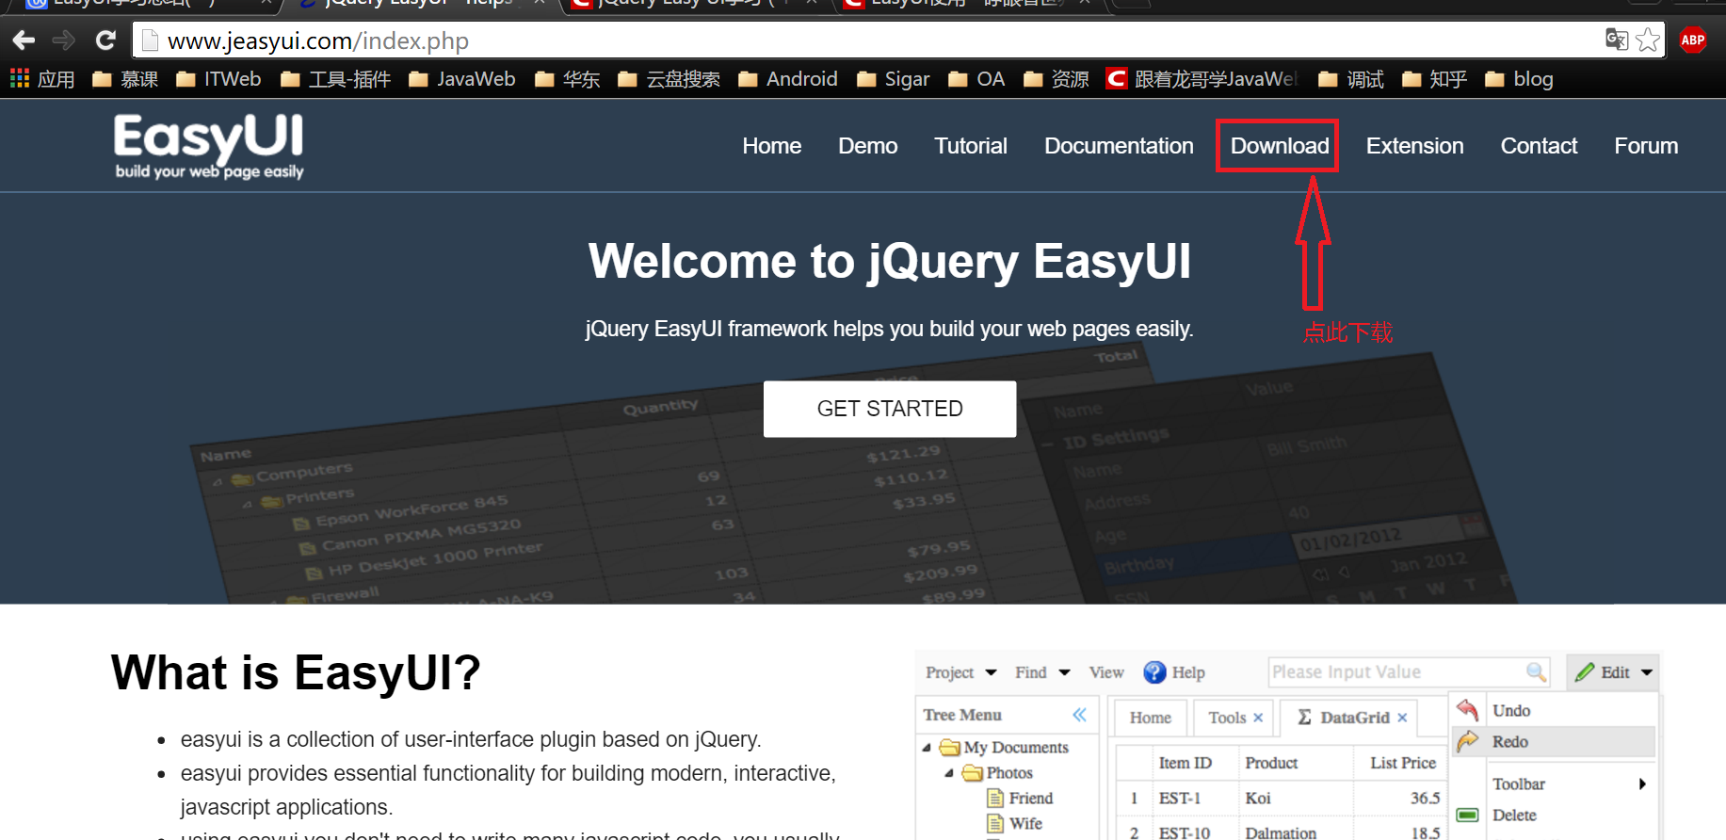Screen dimensions: 1726x840
Task: Open the Project dropdown menu
Action: point(960,672)
